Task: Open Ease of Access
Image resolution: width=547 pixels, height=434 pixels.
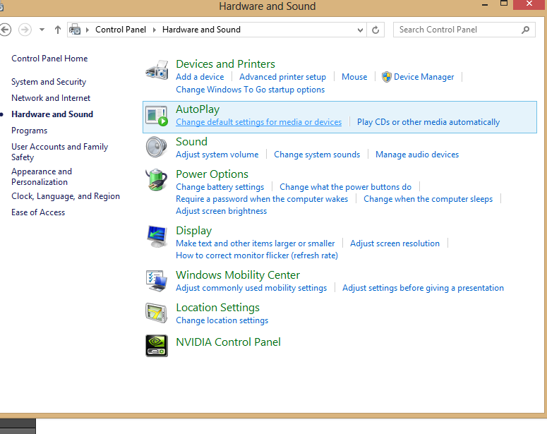Action: 38,212
